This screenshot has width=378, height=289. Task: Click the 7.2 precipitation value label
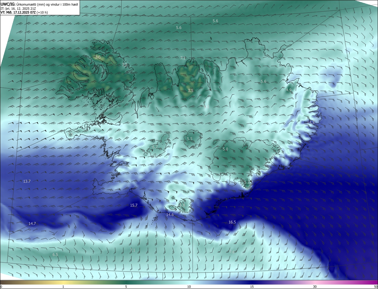(125, 65)
